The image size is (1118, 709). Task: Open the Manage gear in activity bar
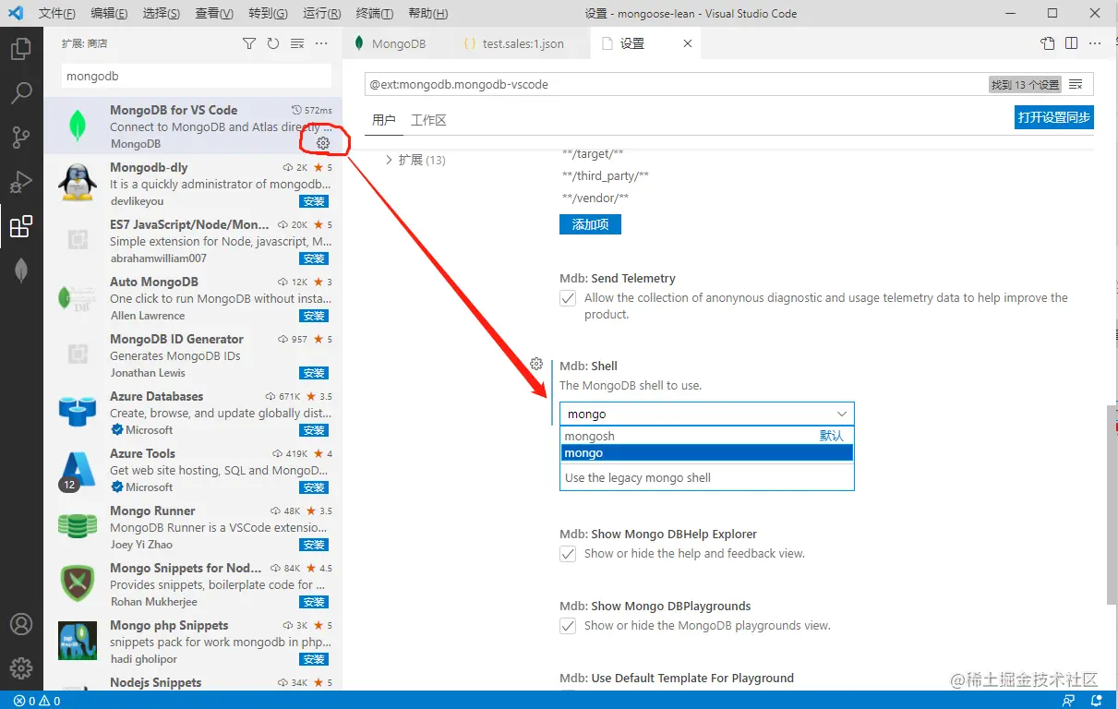tap(21, 668)
